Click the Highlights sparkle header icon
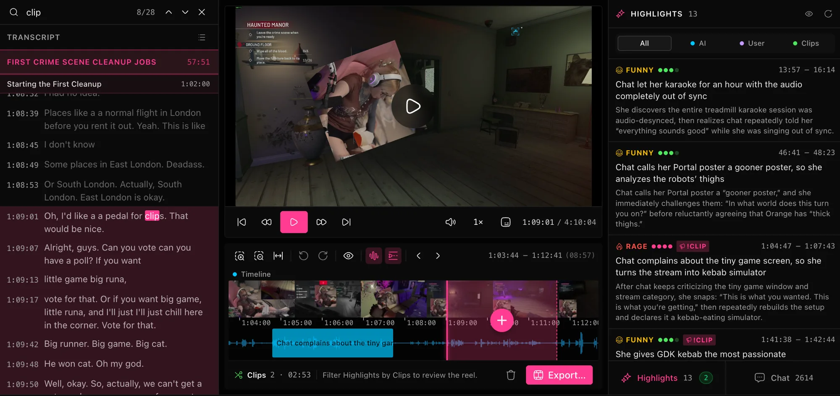This screenshot has width=840, height=396. (620, 14)
